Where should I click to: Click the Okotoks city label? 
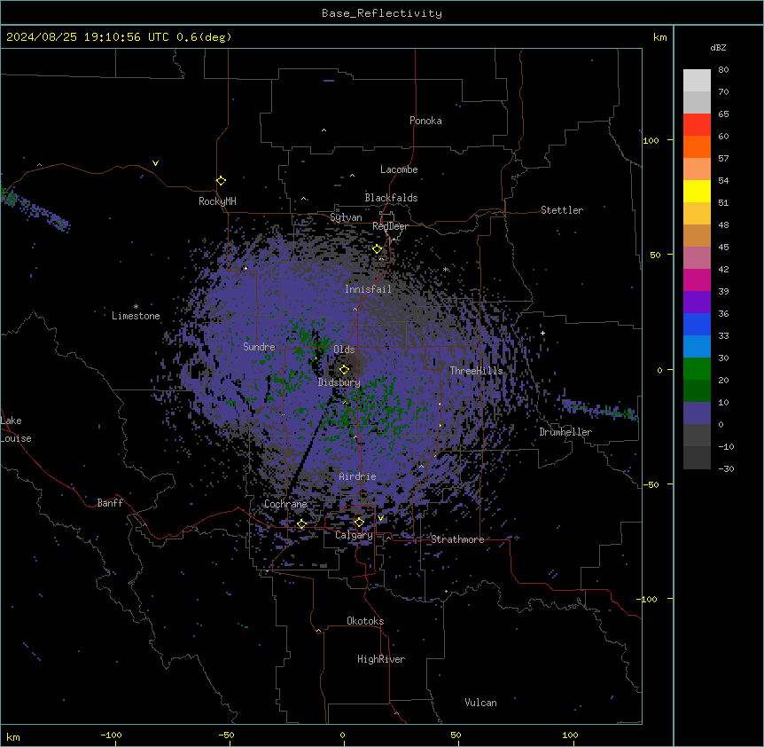point(365,621)
